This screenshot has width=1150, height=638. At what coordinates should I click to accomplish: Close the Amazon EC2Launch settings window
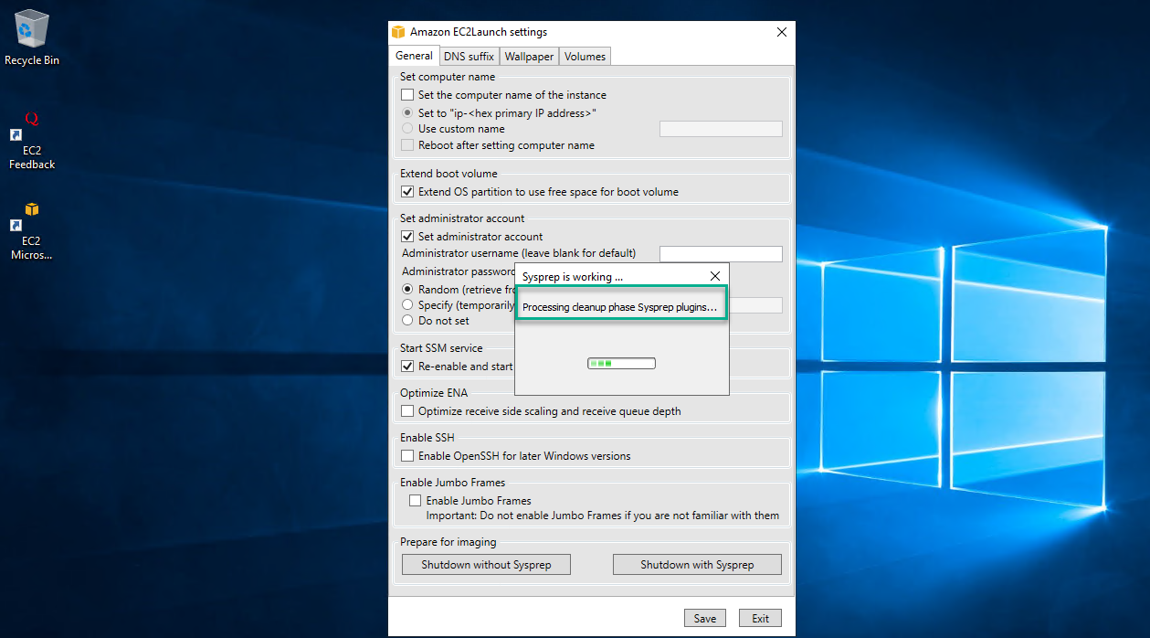[781, 32]
